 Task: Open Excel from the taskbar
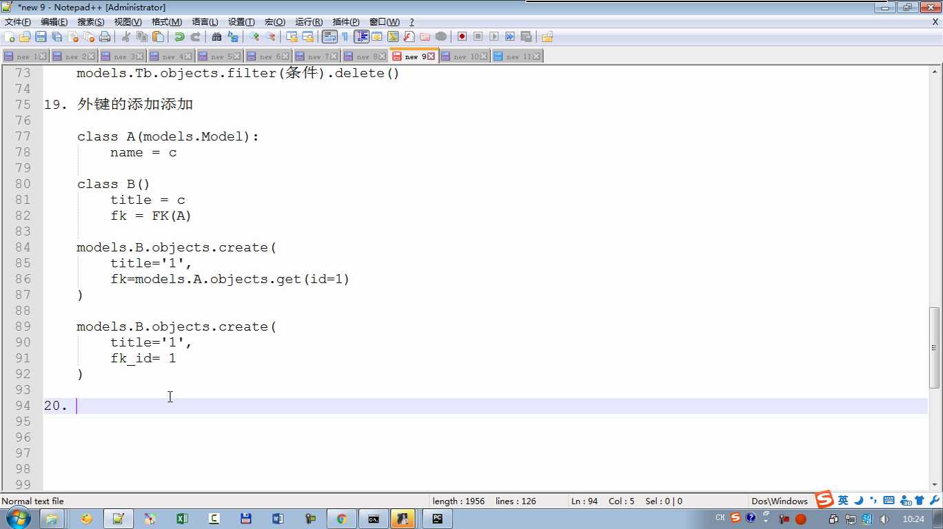[x=182, y=519]
